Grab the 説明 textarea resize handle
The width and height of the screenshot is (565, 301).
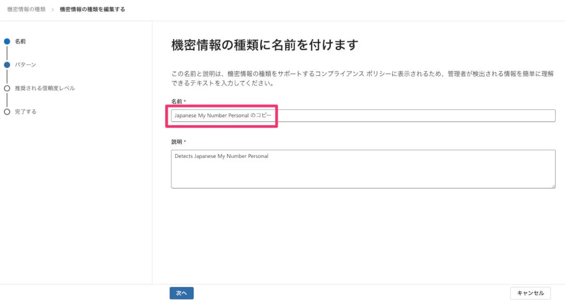[553, 186]
